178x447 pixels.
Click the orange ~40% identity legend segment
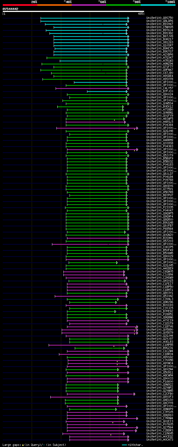click(x=55, y=5)
